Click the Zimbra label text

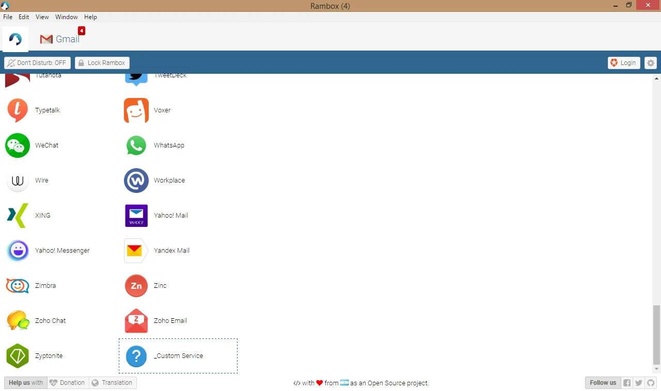pyautogui.click(x=45, y=286)
